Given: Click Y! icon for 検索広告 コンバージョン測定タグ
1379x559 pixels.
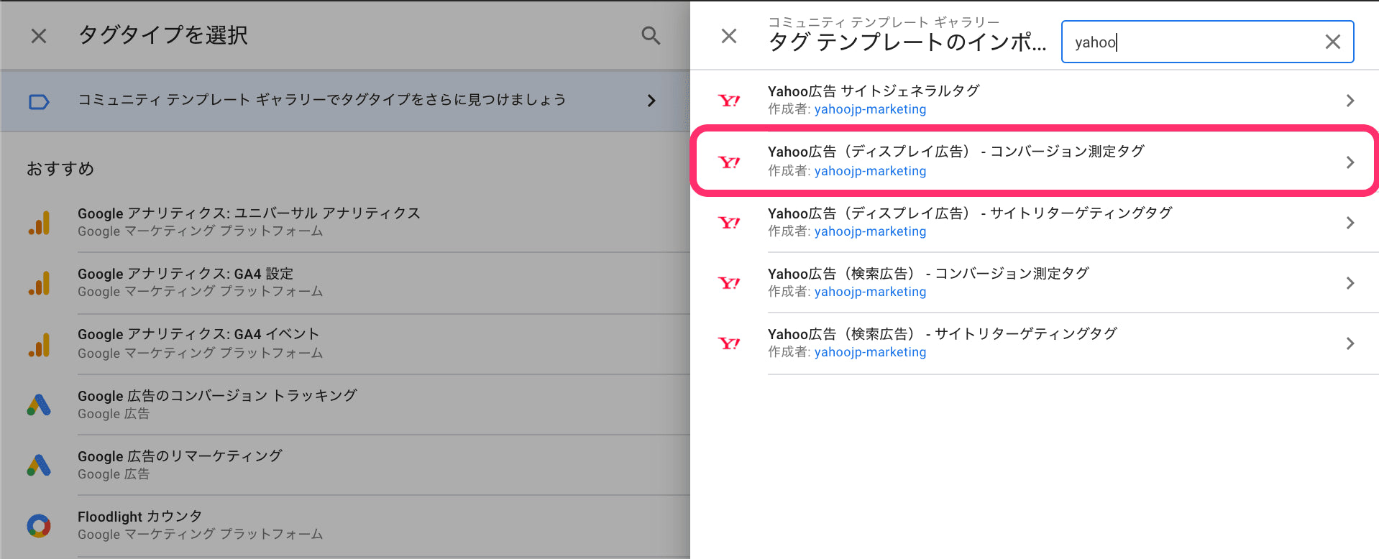Looking at the screenshot, I should (x=729, y=283).
